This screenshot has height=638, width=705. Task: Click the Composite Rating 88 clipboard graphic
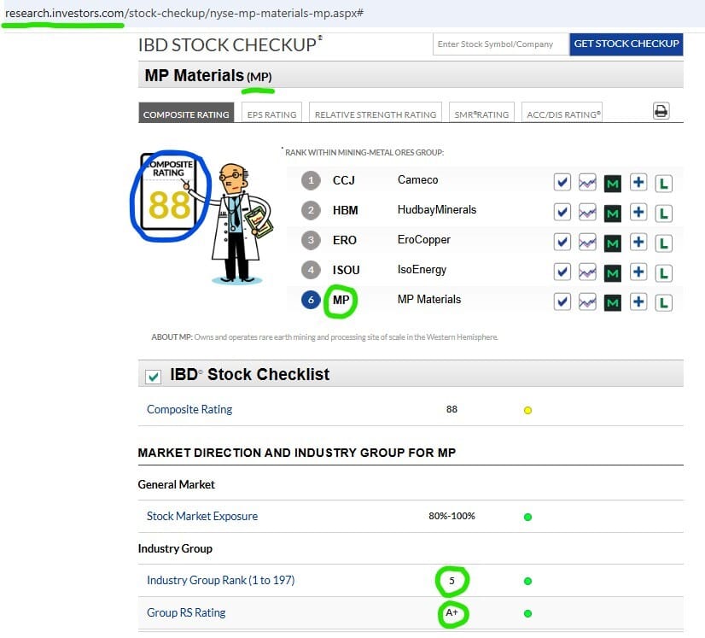click(169, 192)
